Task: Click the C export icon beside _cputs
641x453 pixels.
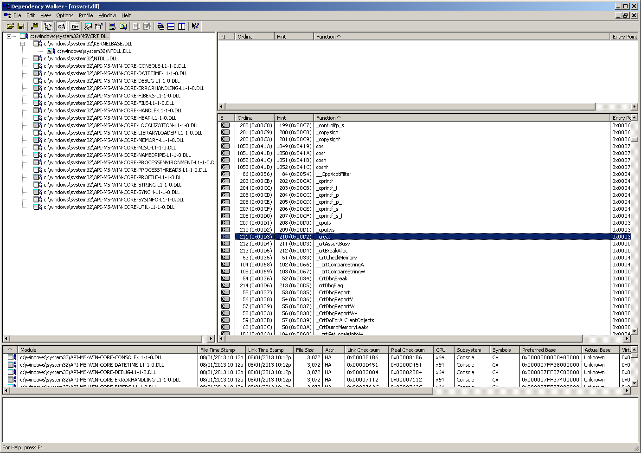Action: (225, 223)
